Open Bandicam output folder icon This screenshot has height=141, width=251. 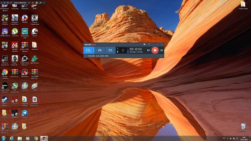(144, 44)
